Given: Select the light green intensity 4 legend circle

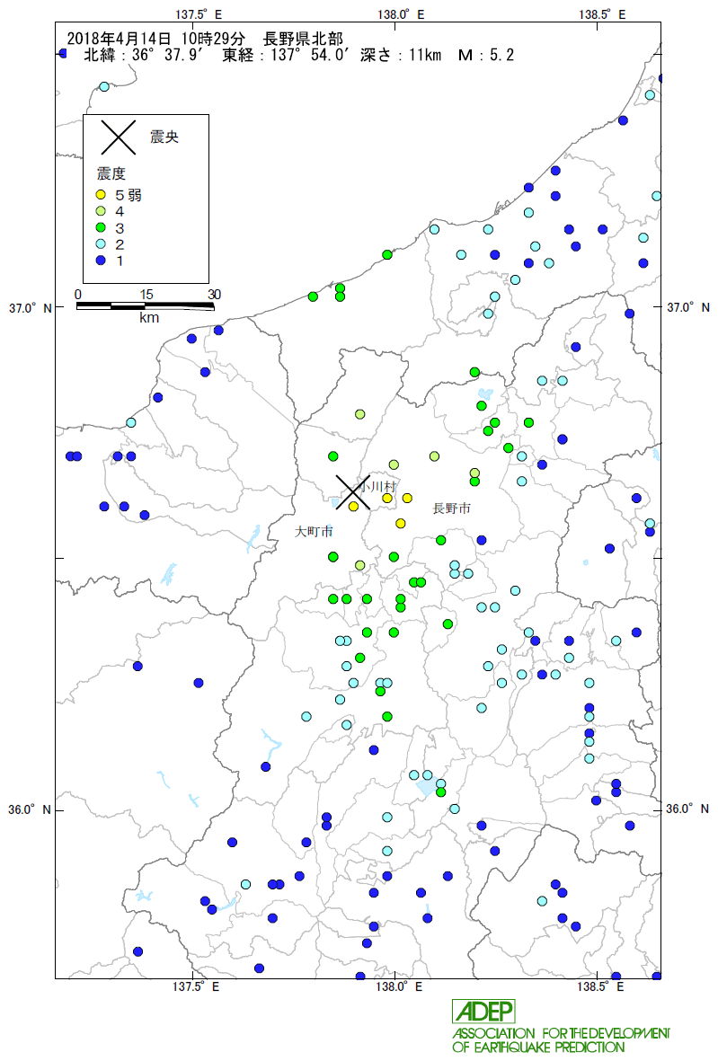Looking at the screenshot, I should point(102,210).
